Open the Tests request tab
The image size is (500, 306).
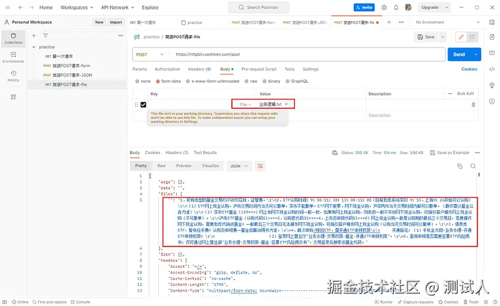pos(289,69)
